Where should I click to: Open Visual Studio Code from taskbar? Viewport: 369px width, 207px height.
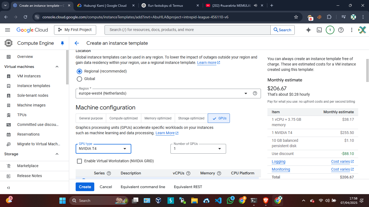click(x=218, y=201)
